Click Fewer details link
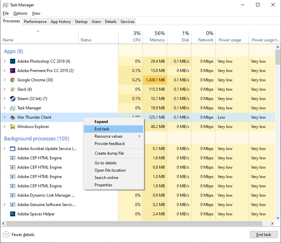The width and height of the screenshot is (281, 243). 23,235
